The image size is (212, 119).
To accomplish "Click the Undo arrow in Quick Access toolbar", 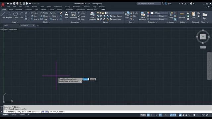I will [x=30, y=4].
